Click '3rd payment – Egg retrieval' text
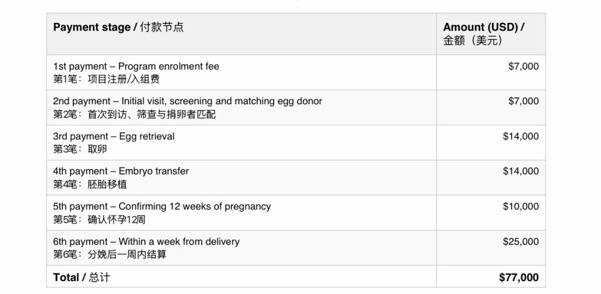The width and height of the screenshot is (601, 294). 113,136
